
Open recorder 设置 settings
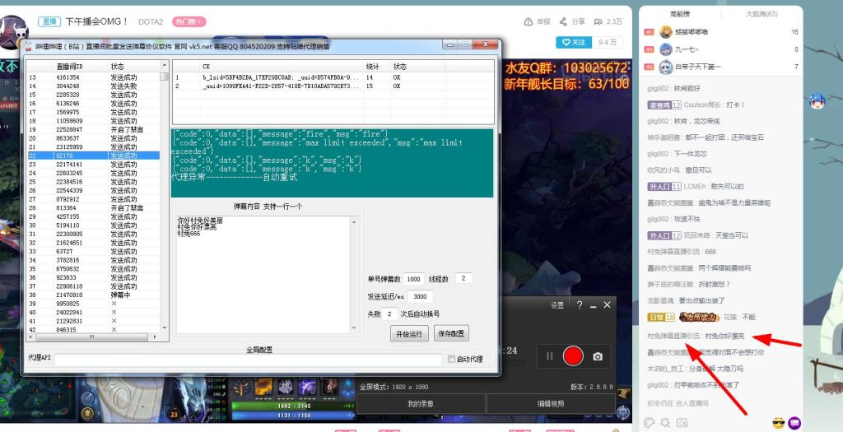(x=557, y=305)
